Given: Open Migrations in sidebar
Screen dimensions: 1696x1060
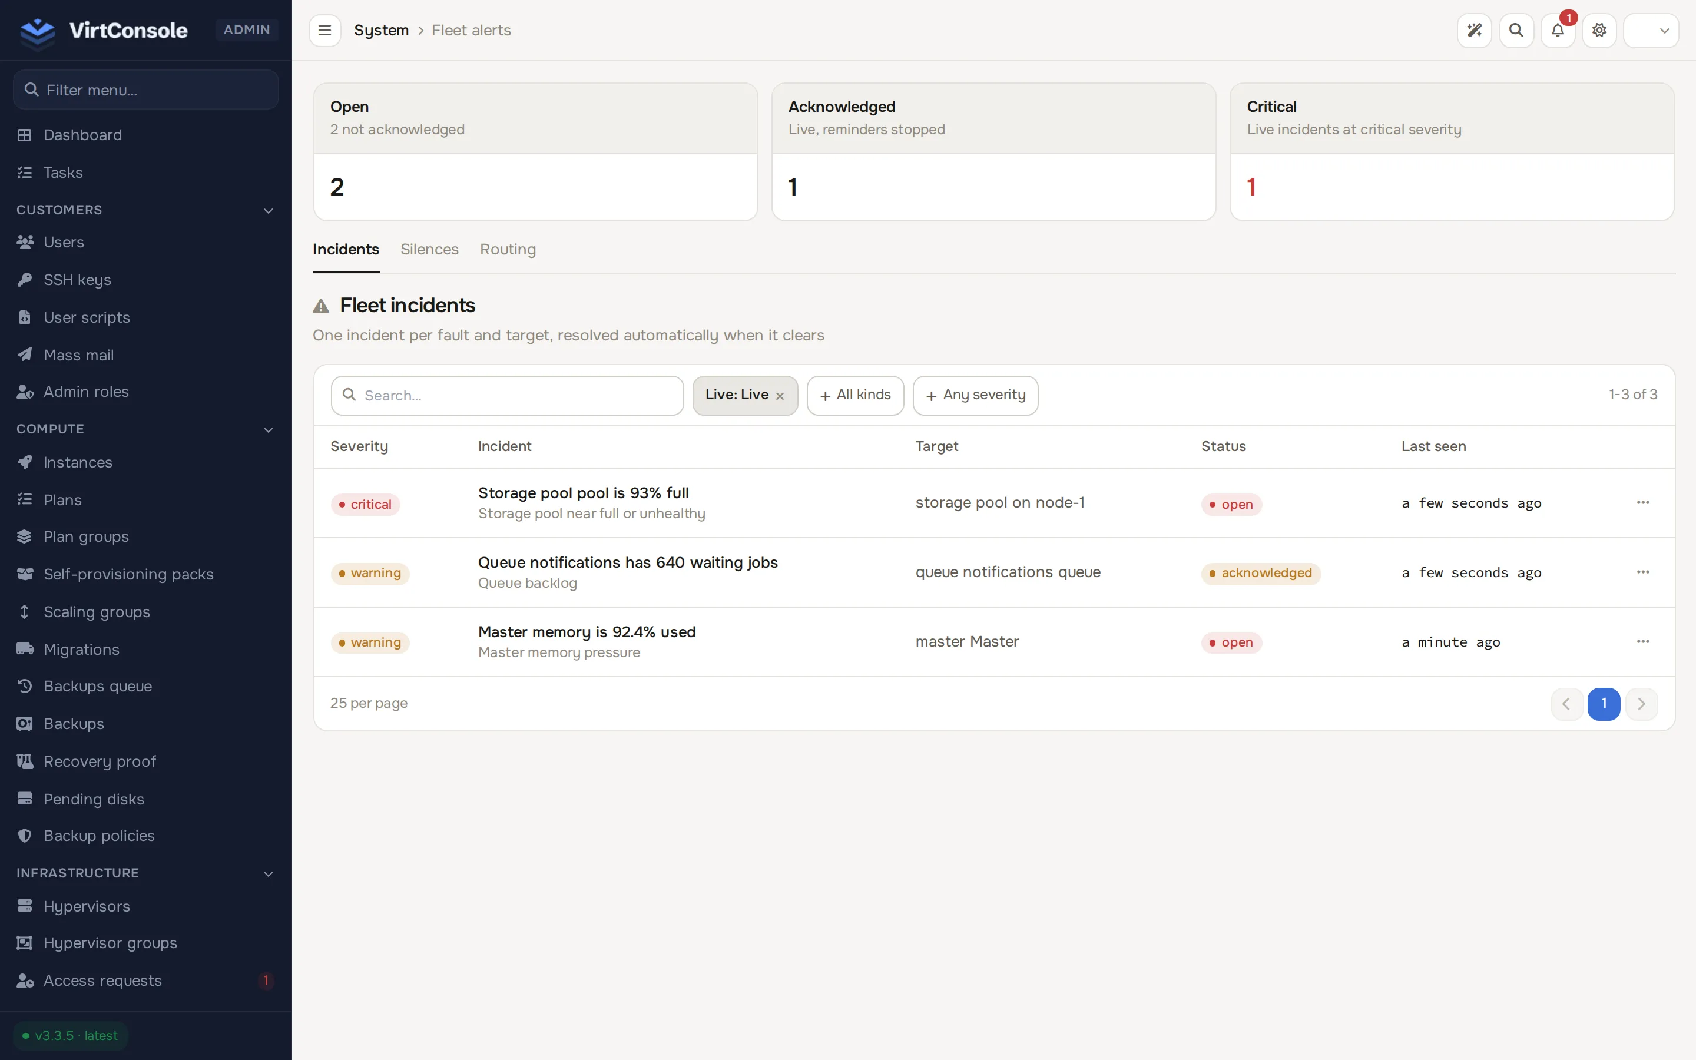Looking at the screenshot, I should 146,649.
